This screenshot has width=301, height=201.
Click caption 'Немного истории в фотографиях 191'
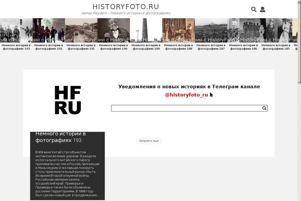coord(81,47)
